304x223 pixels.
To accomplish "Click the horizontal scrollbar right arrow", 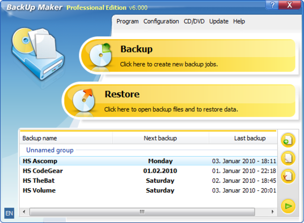I will tap(272, 212).
